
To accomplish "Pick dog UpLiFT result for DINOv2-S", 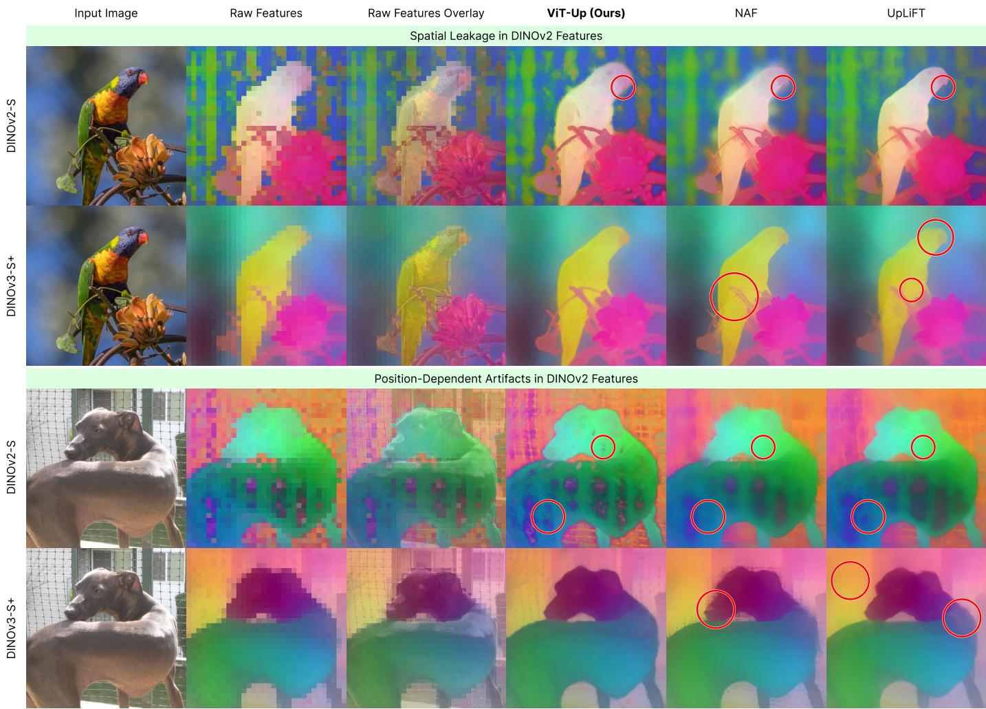I will tap(906, 468).
